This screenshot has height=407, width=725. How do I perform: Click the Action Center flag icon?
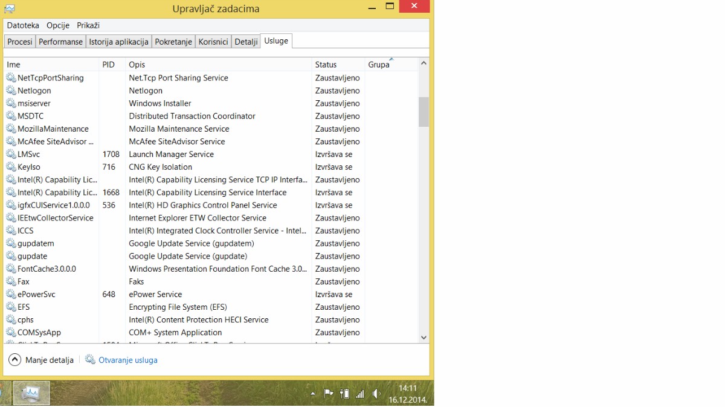click(x=329, y=394)
